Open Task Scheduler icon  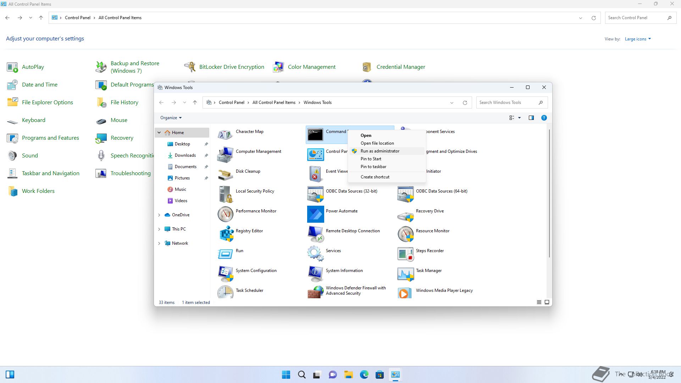[x=225, y=292]
